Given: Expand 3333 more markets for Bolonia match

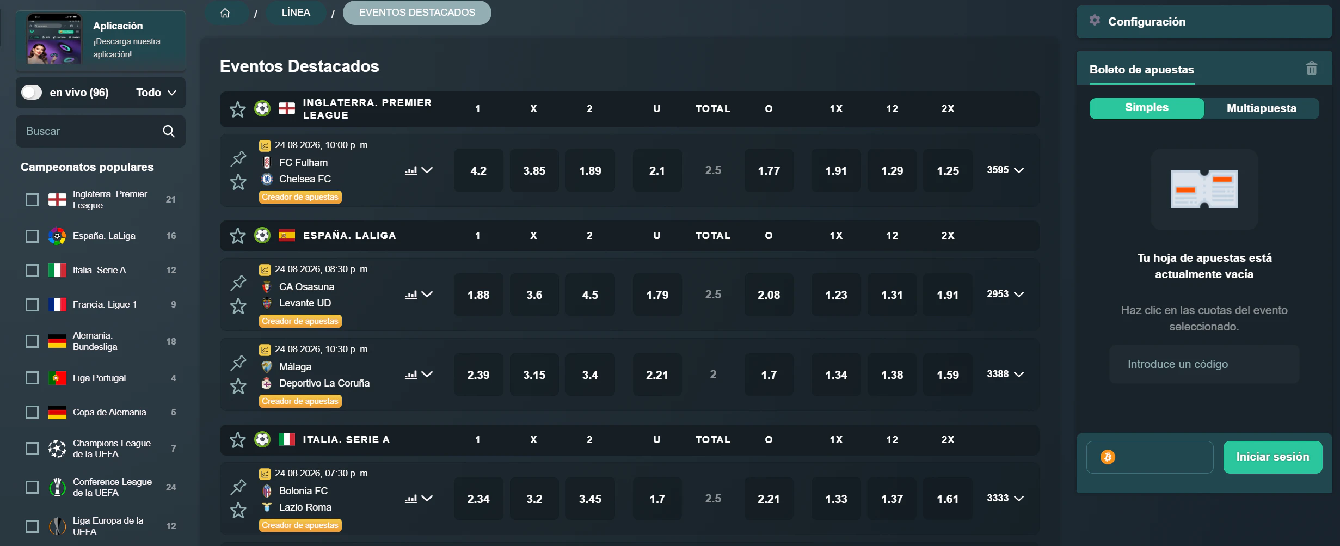Looking at the screenshot, I should [1005, 499].
